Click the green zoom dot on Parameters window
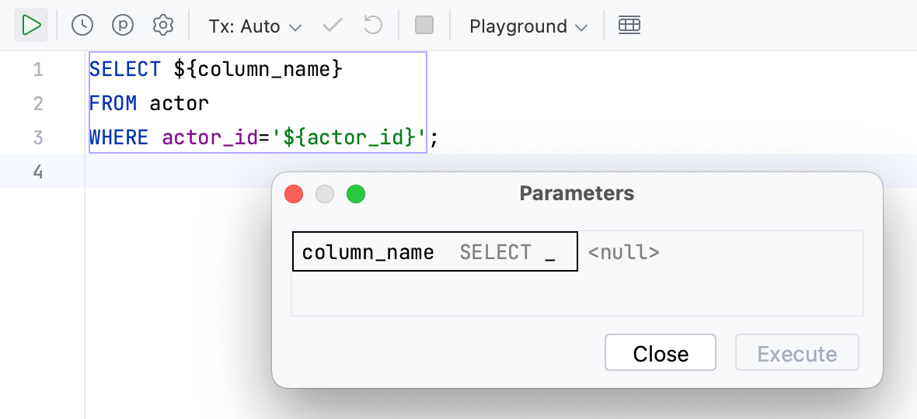The height and width of the screenshot is (419, 917). coord(356,194)
